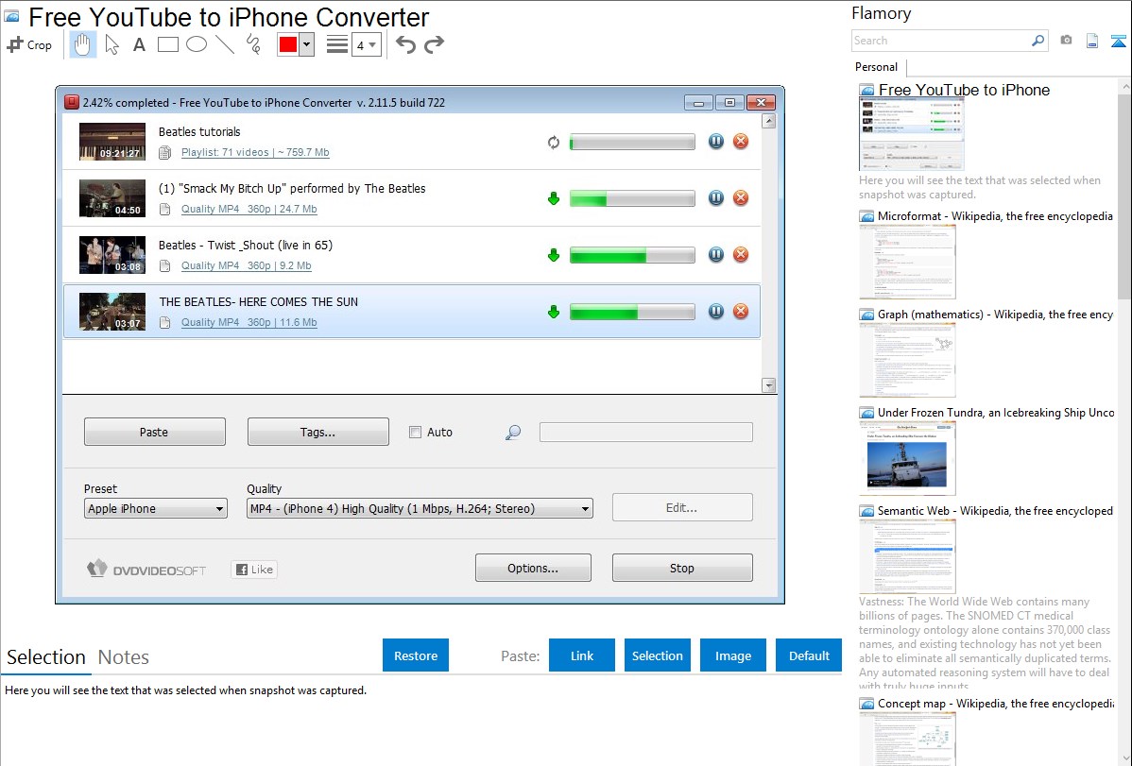Click the document icon beside camera

(1092, 41)
